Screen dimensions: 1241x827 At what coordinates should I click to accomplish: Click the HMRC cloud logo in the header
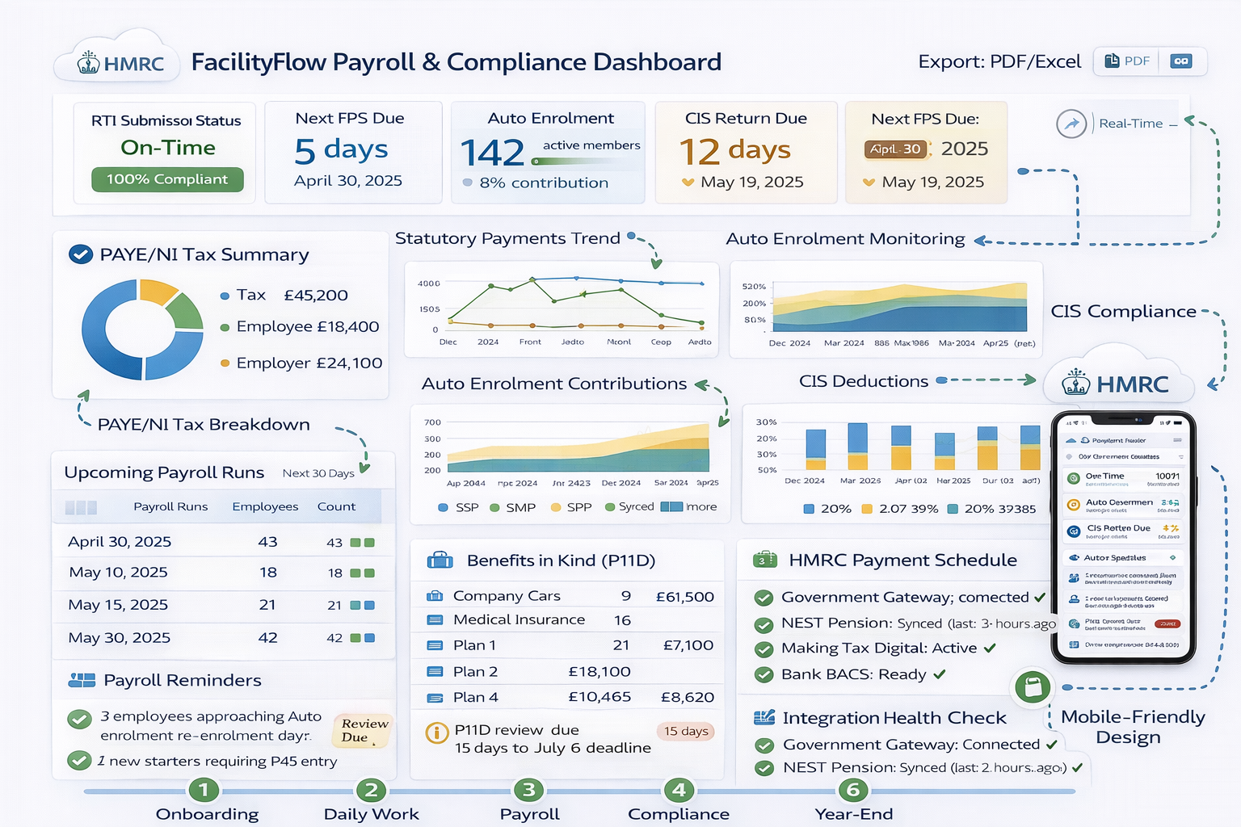pos(116,59)
